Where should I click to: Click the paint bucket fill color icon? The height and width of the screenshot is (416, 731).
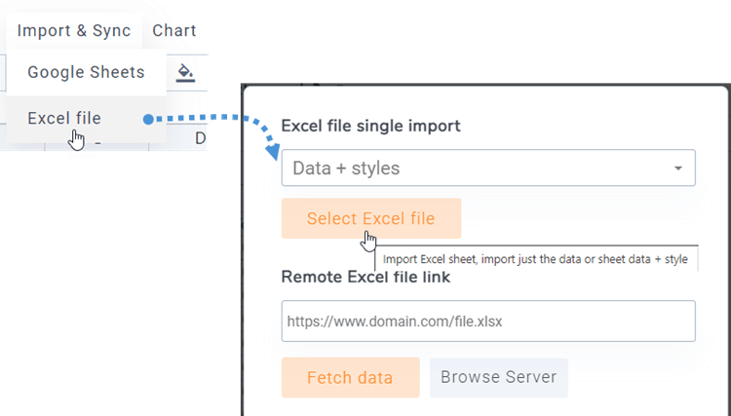pos(185,72)
